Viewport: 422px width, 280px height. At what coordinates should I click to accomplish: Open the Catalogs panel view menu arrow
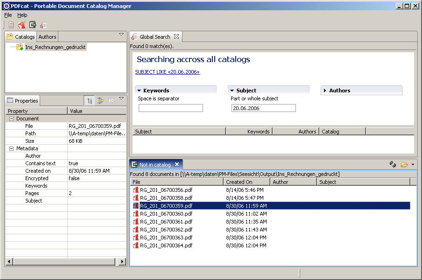(x=121, y=34)
